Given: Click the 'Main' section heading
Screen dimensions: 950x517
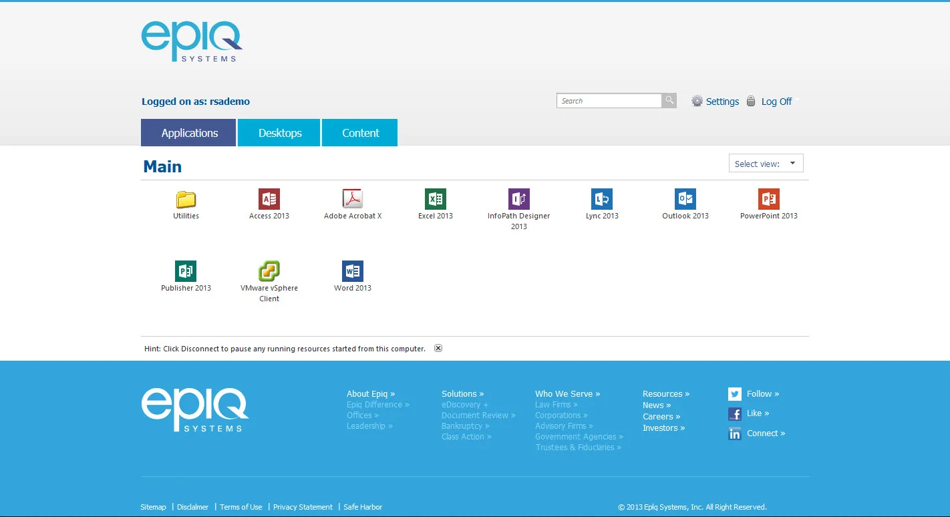Looking at the screenshot, I should pyautogui.click(x=162, y=166).
